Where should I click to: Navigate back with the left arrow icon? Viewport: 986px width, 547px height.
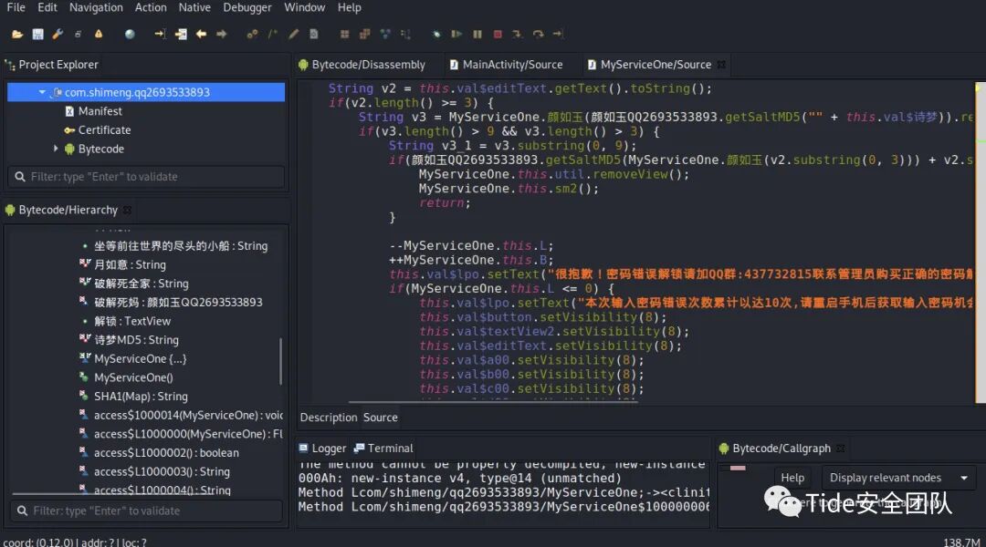[x=201, y=34]
